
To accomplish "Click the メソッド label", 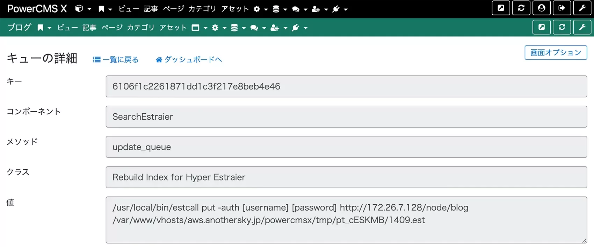I will pos(22,142).
